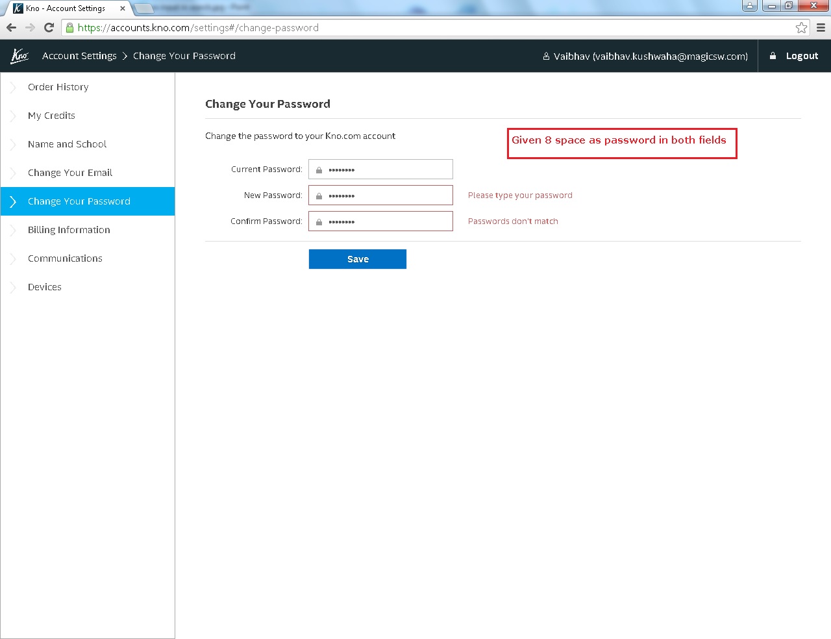Click the browser forward arrow
Screen dimensions: 831x639
click(30, 27)
